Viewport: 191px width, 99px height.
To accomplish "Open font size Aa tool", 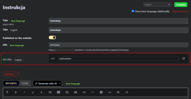I will pos(110,92).
